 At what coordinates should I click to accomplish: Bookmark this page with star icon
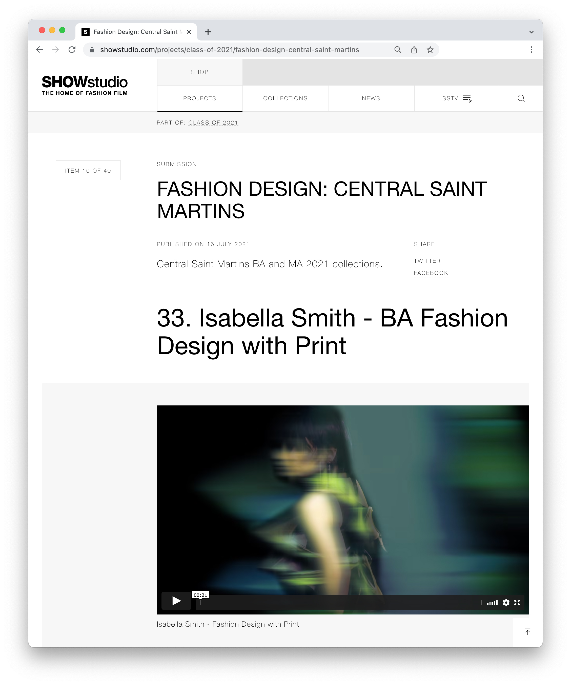point(430,50)
